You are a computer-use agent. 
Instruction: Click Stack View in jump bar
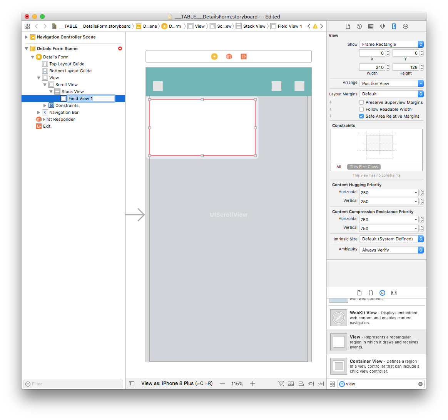click(251, 26)
